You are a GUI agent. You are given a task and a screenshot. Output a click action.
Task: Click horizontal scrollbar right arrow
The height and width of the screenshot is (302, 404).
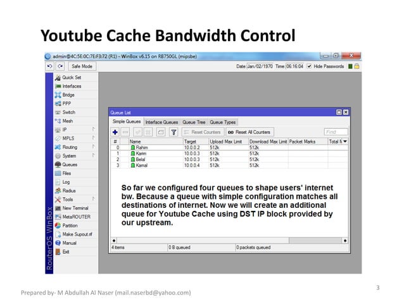pos(344,241)
